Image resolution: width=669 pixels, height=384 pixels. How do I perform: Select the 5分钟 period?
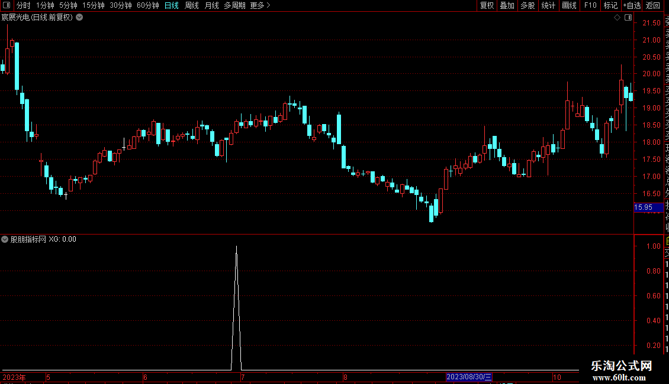(68, 5)
